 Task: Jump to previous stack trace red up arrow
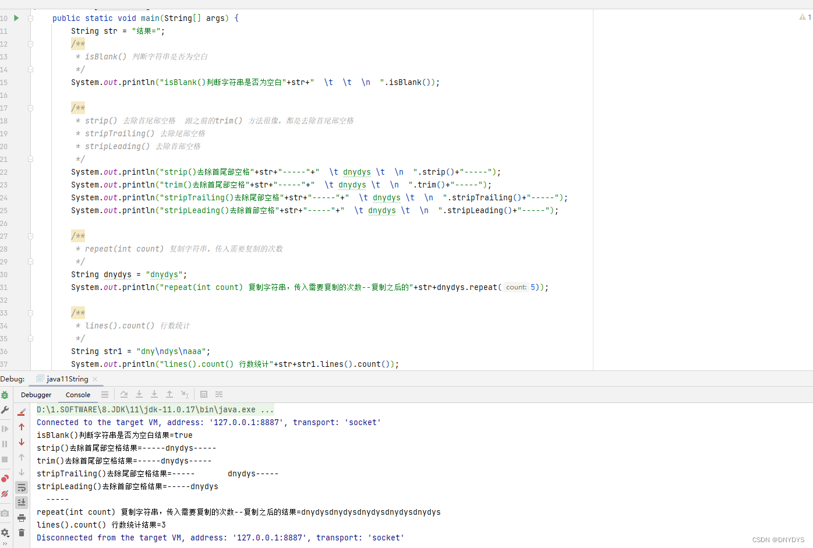coord(22,427)
